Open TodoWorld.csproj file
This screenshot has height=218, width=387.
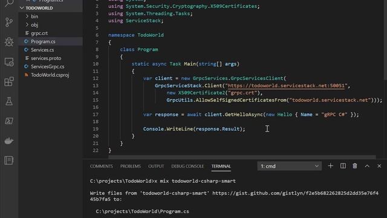point(50,75)
